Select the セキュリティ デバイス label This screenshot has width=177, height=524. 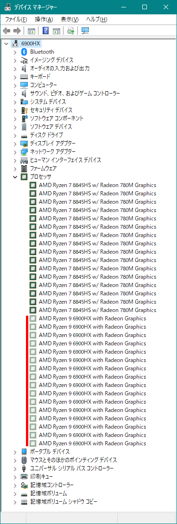click(x=51, y=110)
